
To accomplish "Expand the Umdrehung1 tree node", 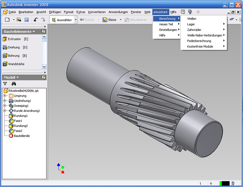I will tap(5, 101).
